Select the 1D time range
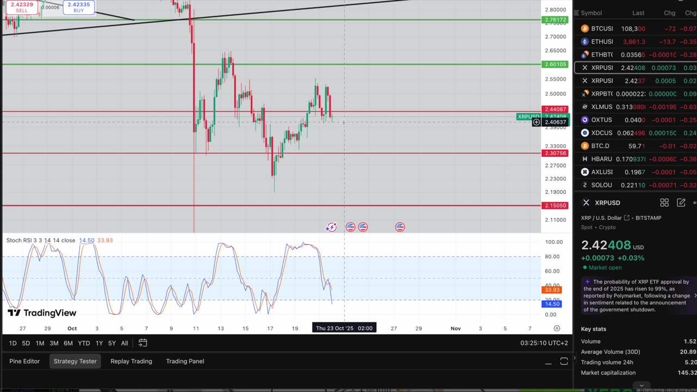697x392 pixels. pos(13,343)
